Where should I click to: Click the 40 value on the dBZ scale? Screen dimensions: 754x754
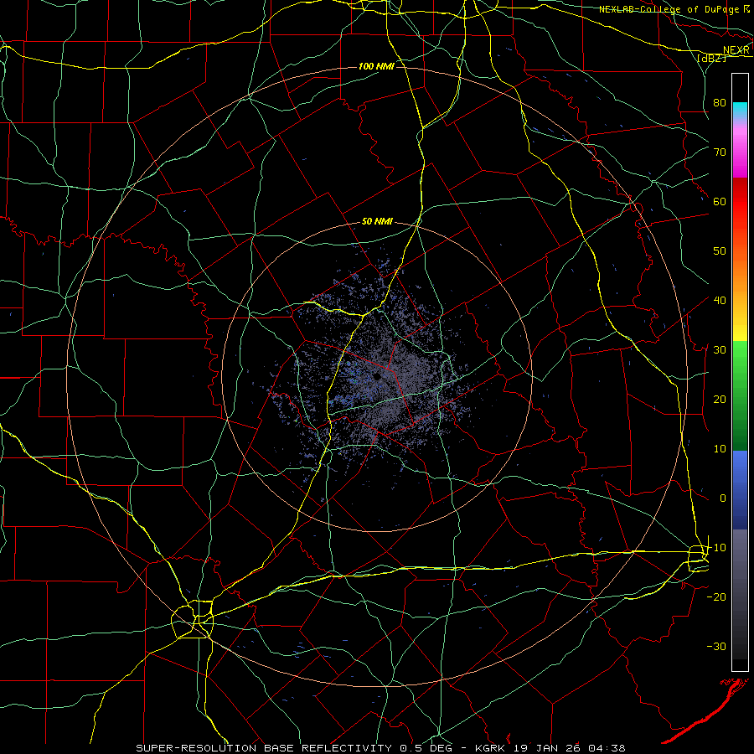click(x=720, y=301)
